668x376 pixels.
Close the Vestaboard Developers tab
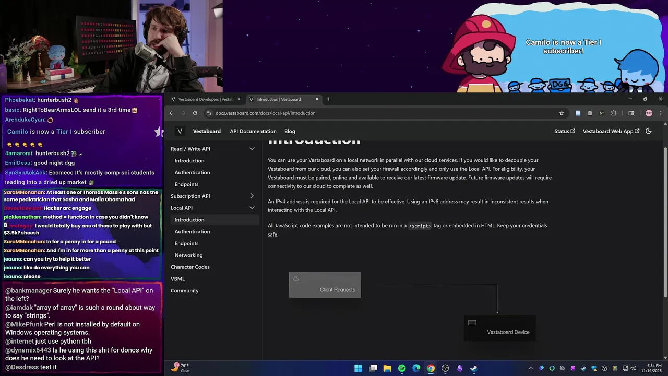coord(239,99)
